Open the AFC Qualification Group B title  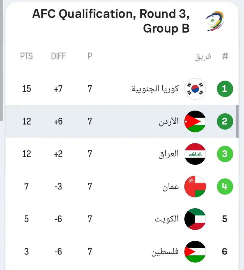coord(111,21)
